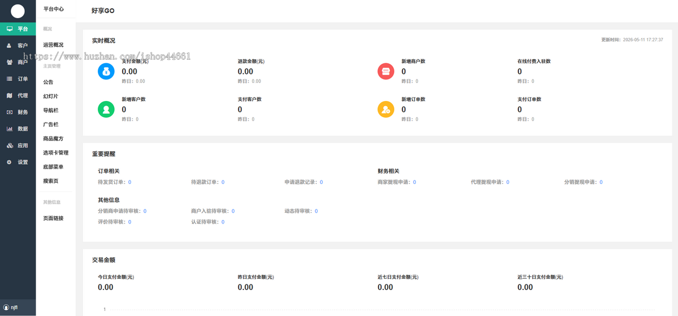The height and width of the screenshot is (316, 678).
Task: Click the order list icon in sidebar
Action: [x=10, y=79]
